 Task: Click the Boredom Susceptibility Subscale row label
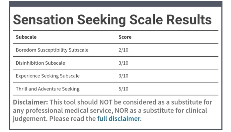(52, 50)
